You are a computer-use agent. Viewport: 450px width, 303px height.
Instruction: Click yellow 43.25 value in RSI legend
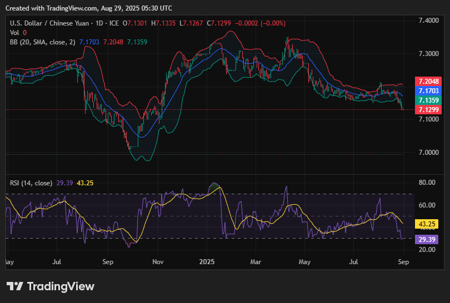[x=85, y=183]
